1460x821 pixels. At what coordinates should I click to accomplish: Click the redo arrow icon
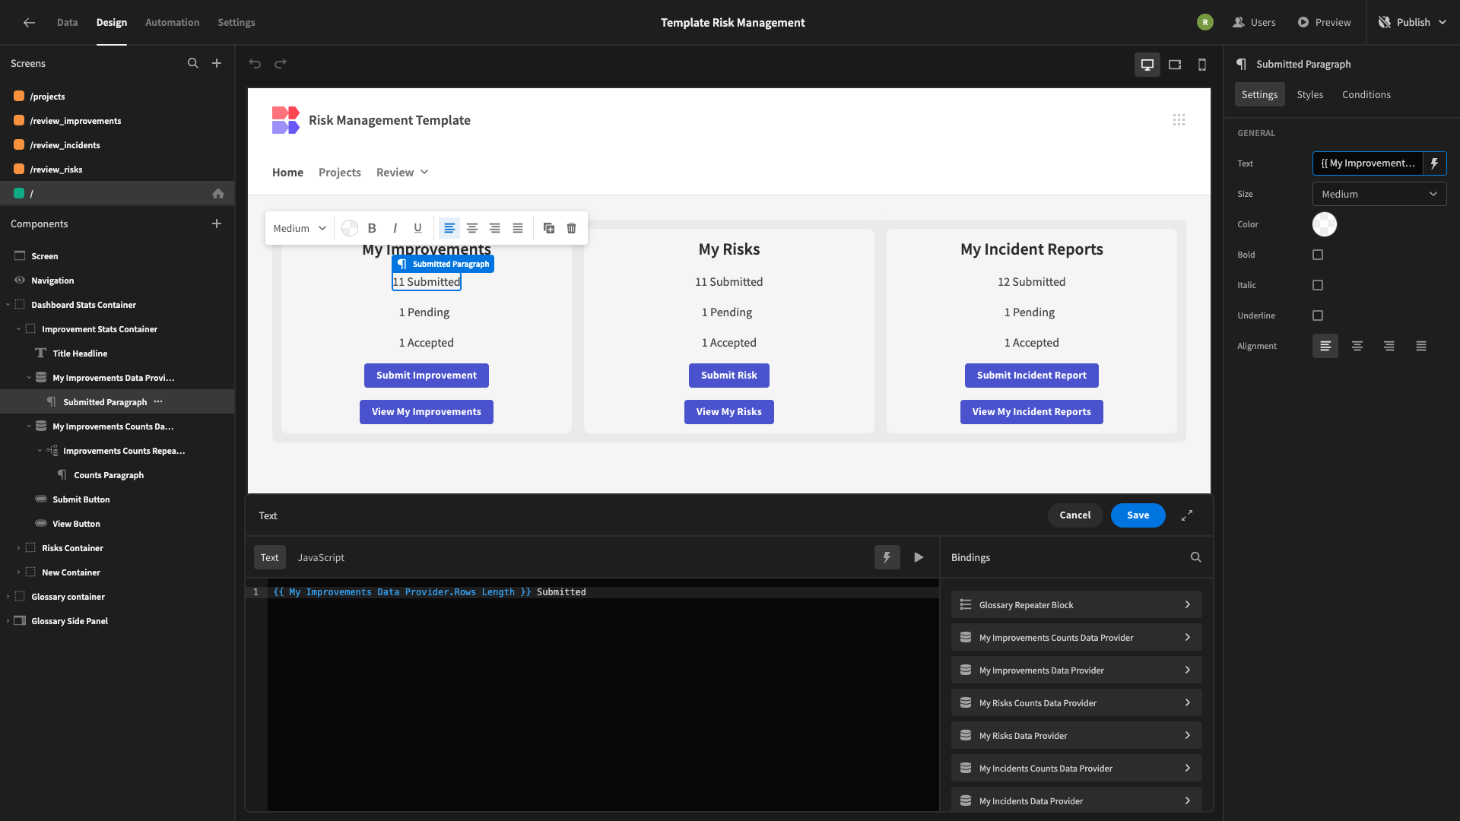point(280,64)
